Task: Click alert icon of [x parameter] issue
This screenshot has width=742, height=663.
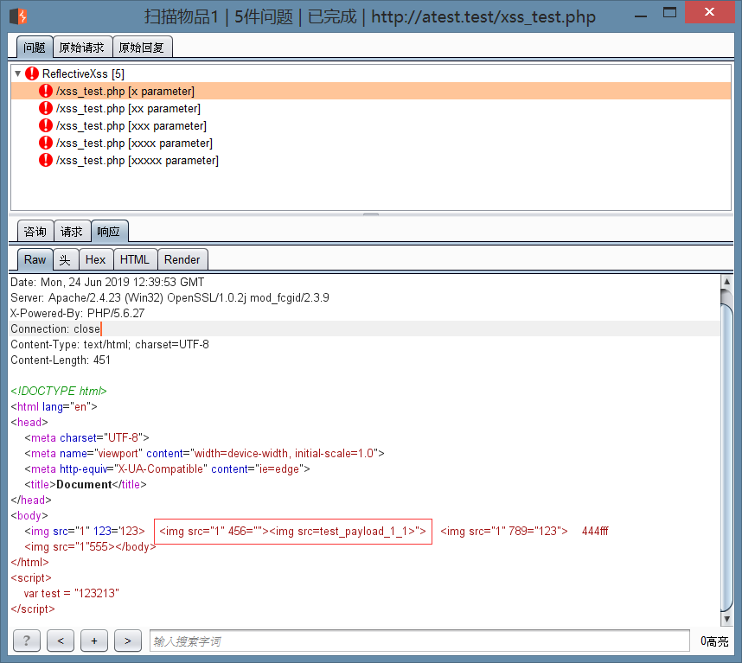Action: [x=46, y=91]
